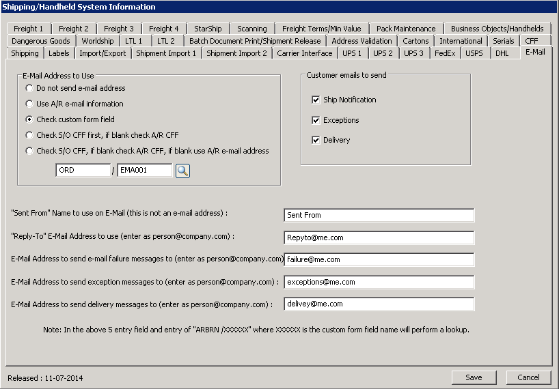Click the Sent From name field
The width and height of the screenshot is (559, 389).
pyautogui.click(x=379, y=215)
